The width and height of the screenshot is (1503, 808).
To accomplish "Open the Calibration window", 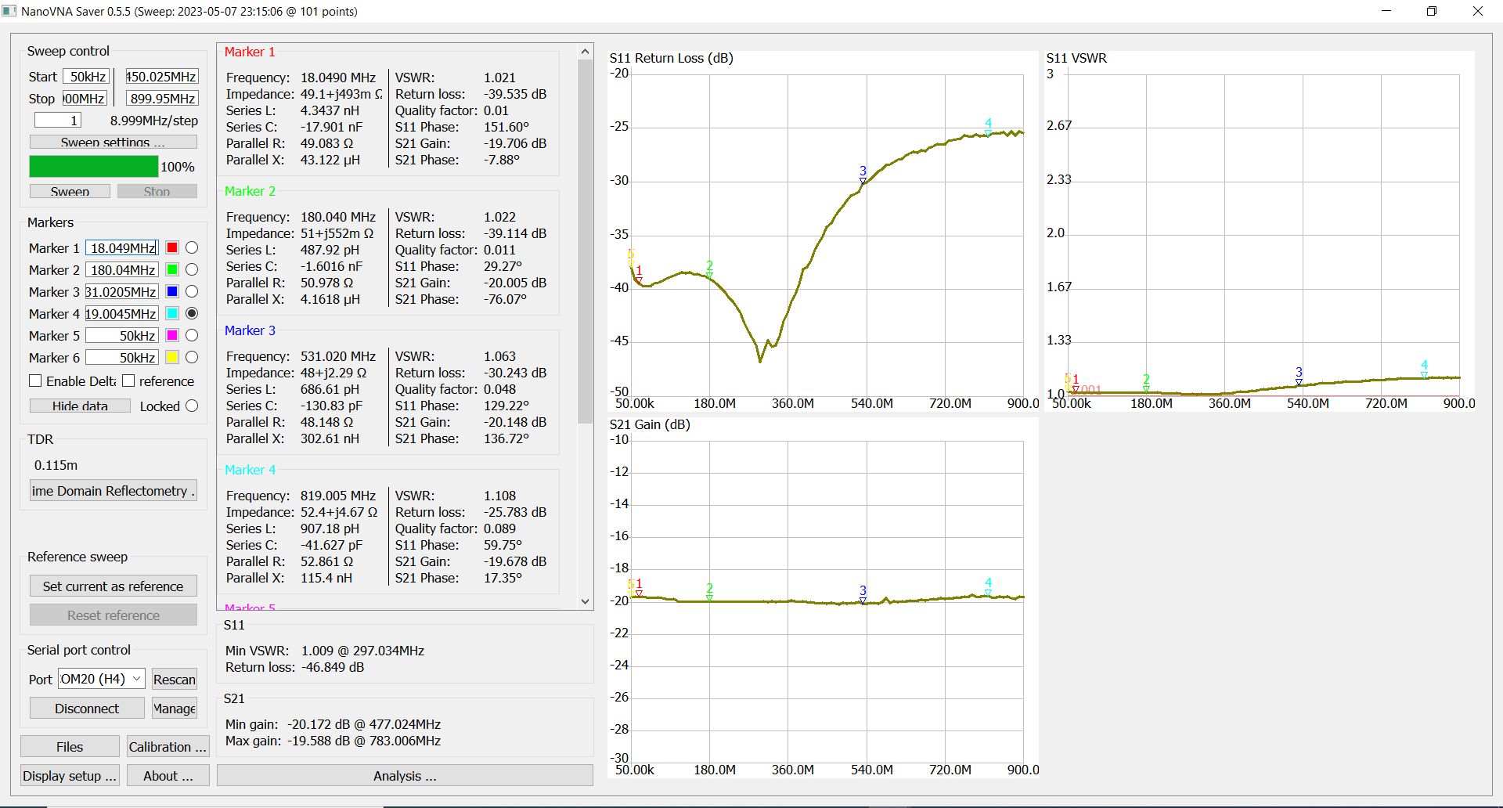I will [x=167, y=747].
